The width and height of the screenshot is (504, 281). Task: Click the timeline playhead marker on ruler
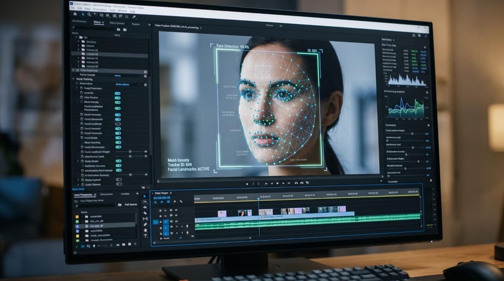pos(258,199)
